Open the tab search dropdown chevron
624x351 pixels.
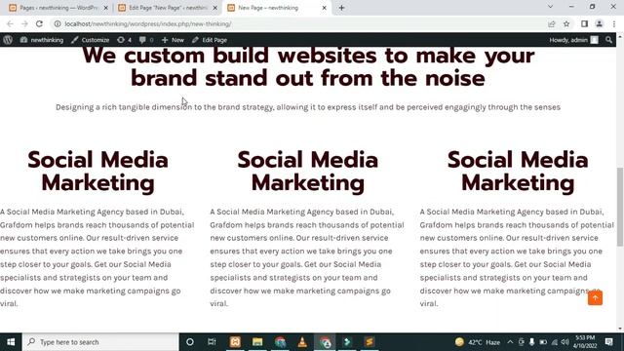tap(550, 7)
